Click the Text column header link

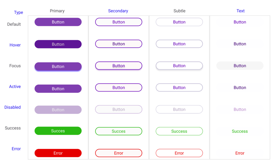(241, 11)
